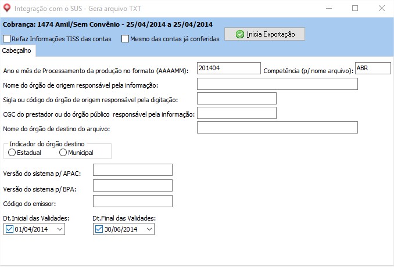394x267 pixels.
Task: Open the Dt.Inicial das Validades date dropdown
Action: (60, 229)
